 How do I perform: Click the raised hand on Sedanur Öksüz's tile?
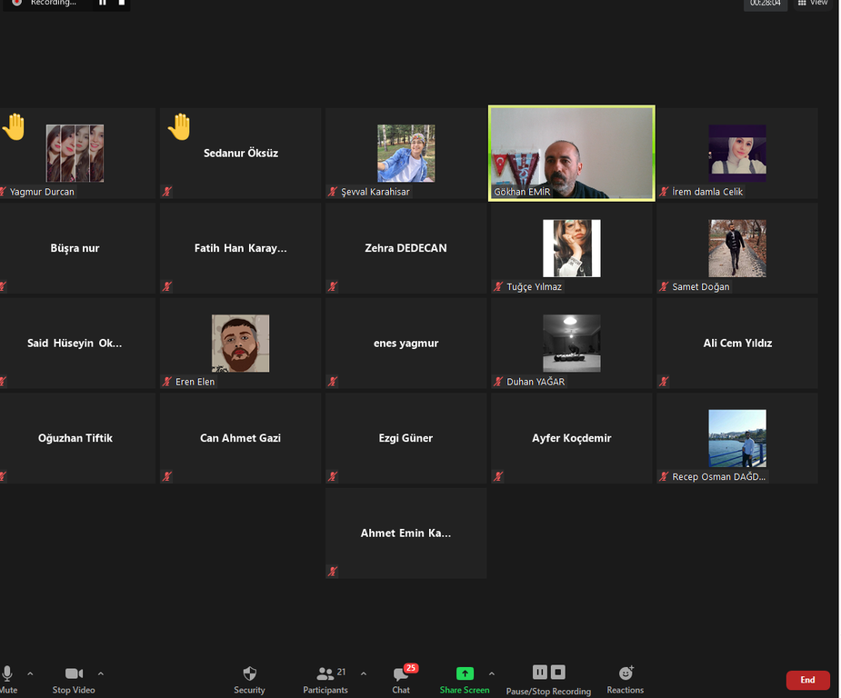point(179,126)
